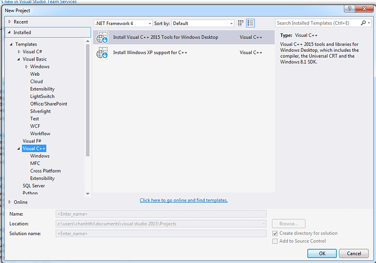Collapse the Visual C++ node
The width and height of the screenshot is (376, 263).
19,149
